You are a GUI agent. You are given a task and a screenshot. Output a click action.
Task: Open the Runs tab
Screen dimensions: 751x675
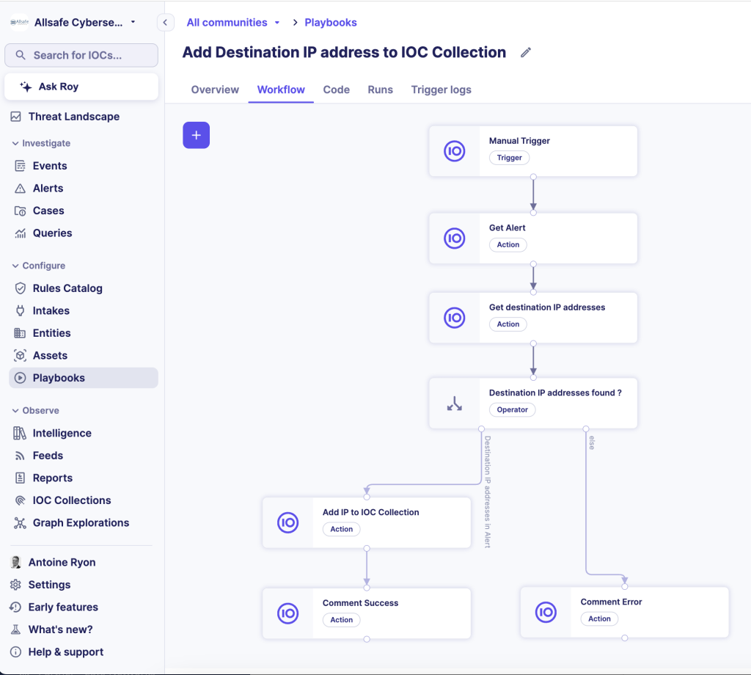(381, 90)
